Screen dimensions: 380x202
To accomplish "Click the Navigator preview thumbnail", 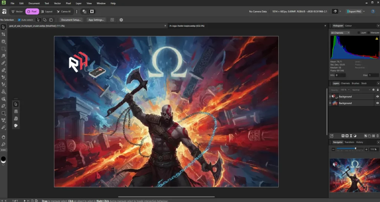I will (354, 175).
